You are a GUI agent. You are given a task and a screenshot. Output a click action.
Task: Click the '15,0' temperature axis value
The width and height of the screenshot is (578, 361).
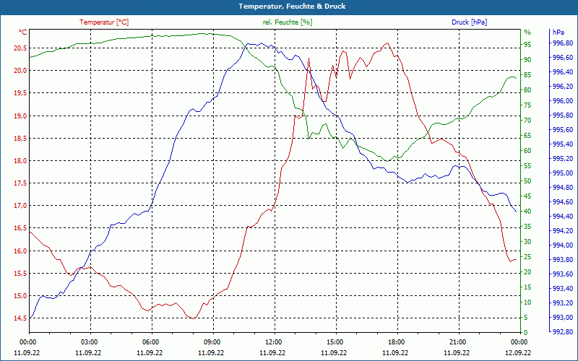coord(21,296)
